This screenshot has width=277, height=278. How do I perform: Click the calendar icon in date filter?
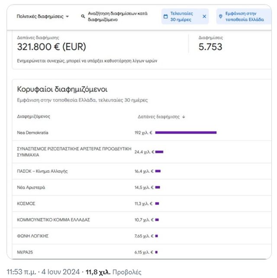(165, 16)
